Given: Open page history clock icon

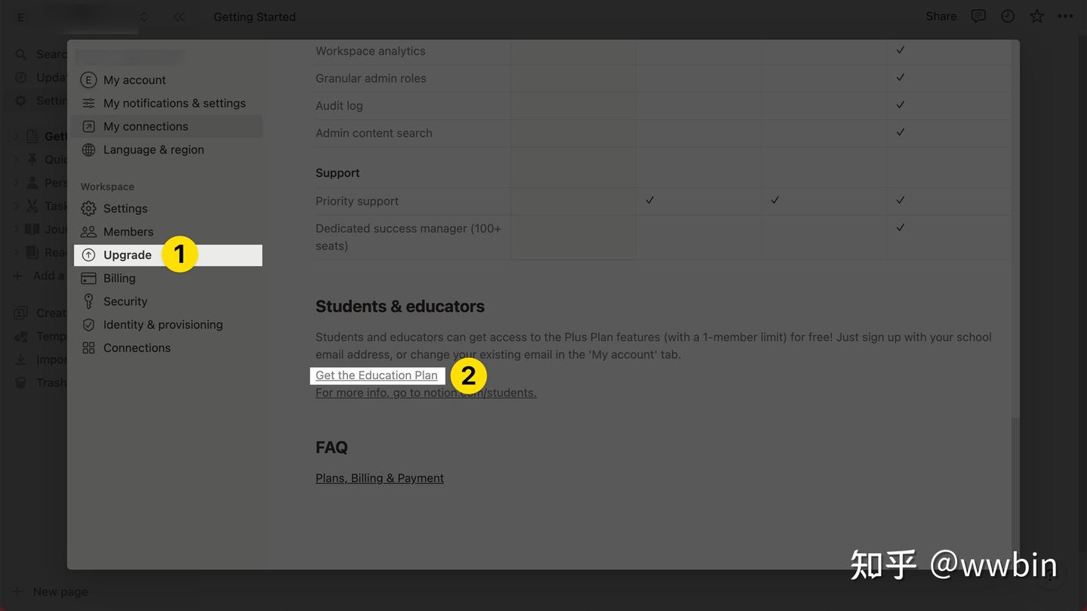Looking at the screenshot, I should tap(1008, 16).
